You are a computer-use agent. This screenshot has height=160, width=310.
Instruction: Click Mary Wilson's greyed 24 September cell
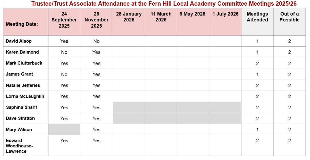64,129
